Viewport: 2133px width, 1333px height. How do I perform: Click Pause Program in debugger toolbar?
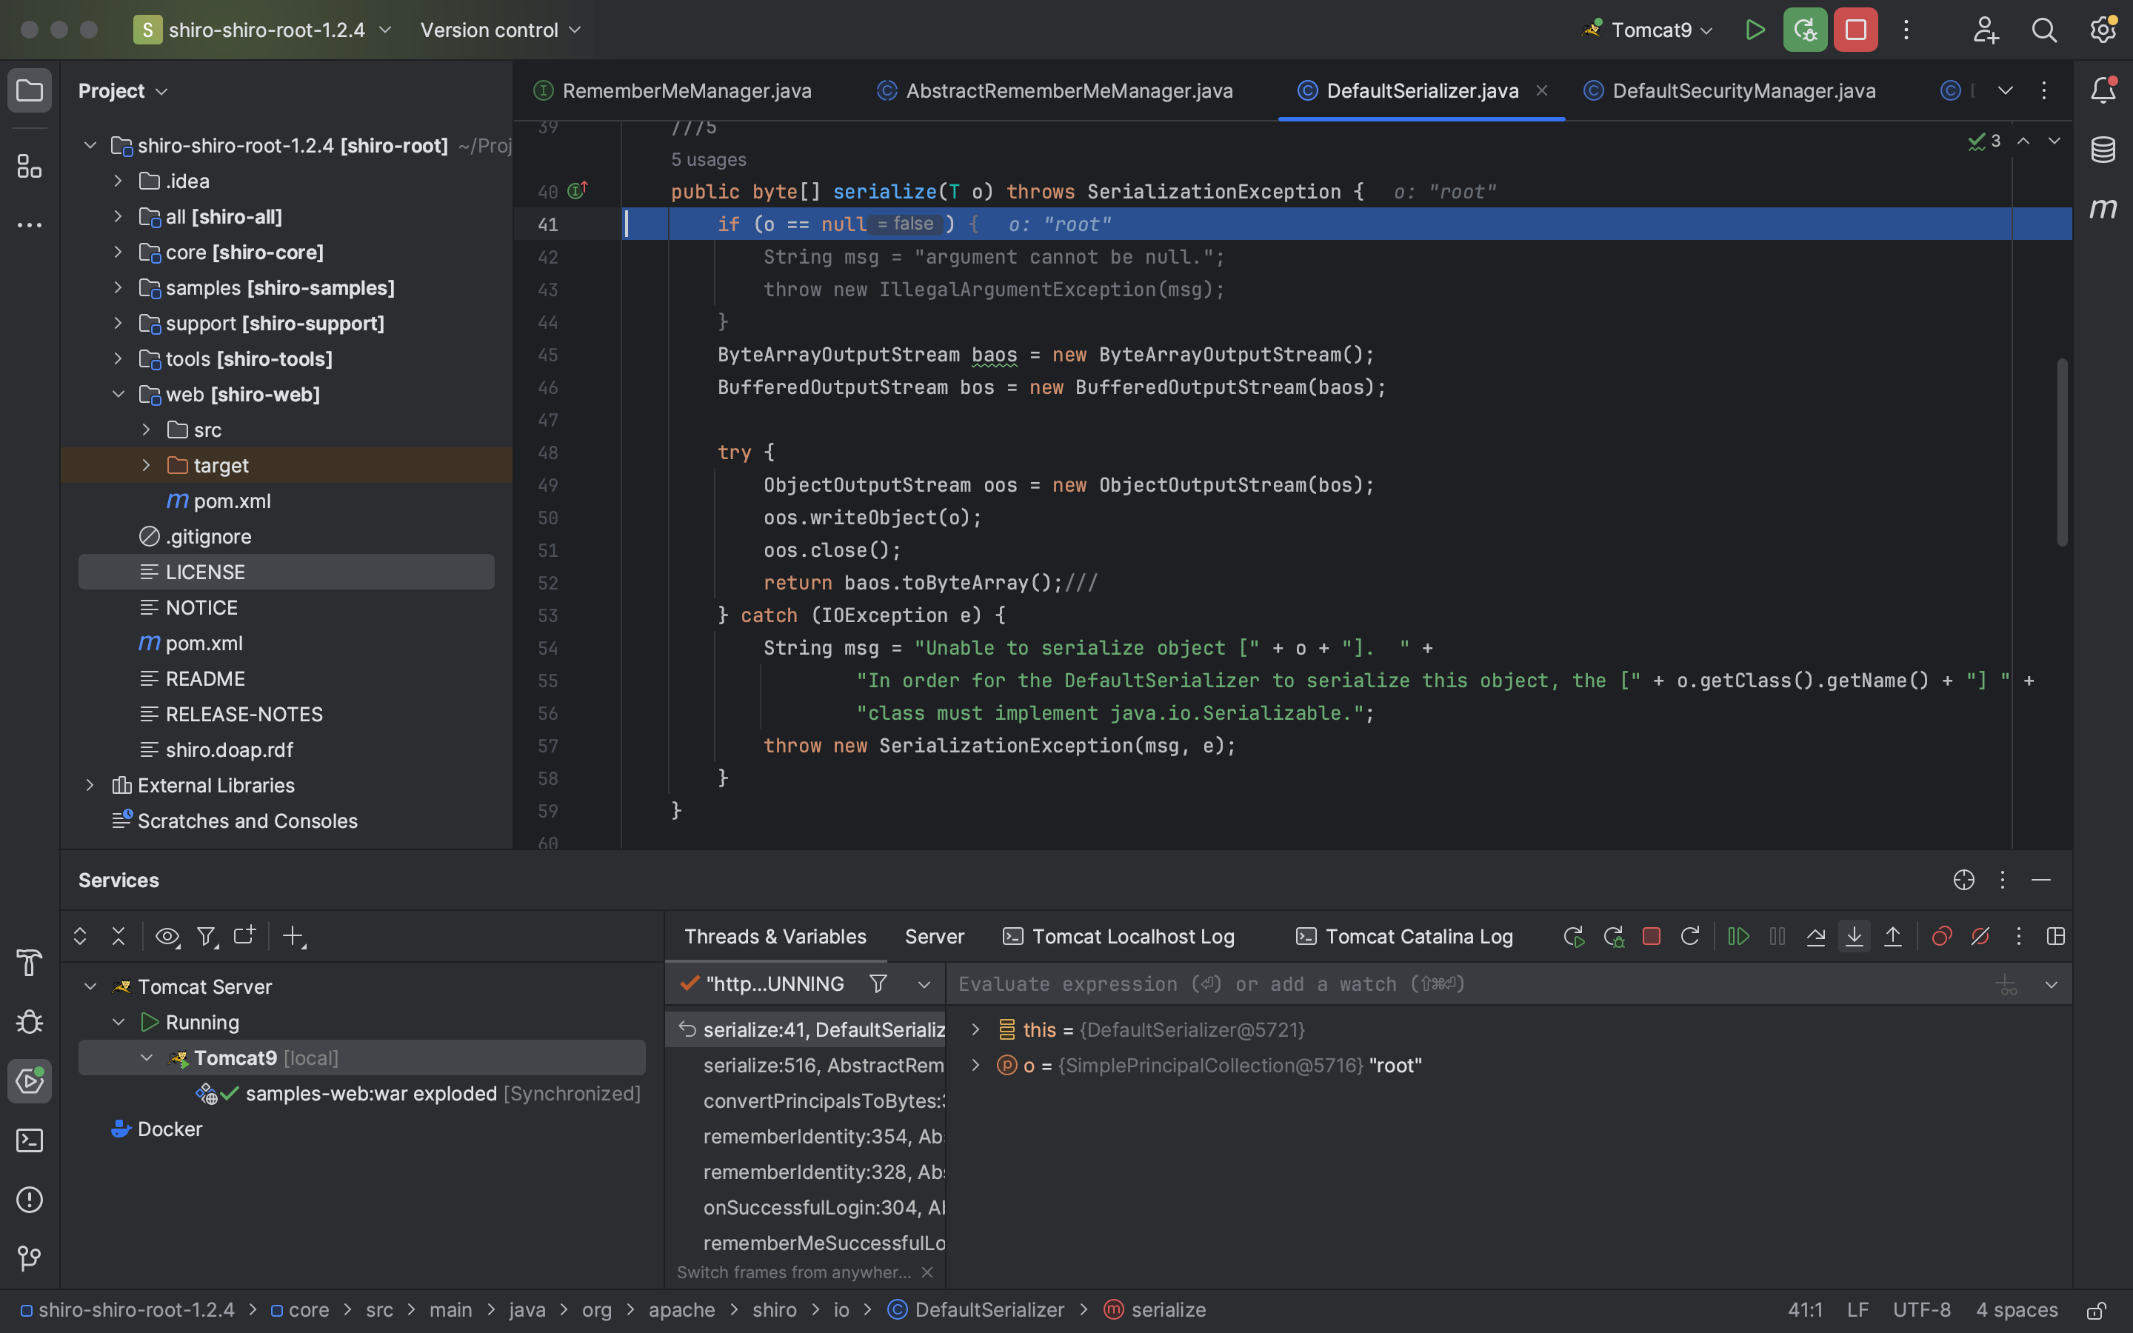coord(1777,936)
